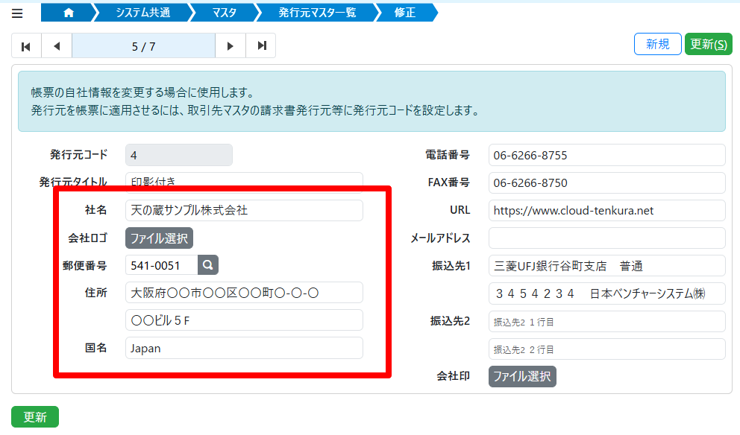
Task: Go to the previous record
Action: pyautogui.click(x=57, y=46)
